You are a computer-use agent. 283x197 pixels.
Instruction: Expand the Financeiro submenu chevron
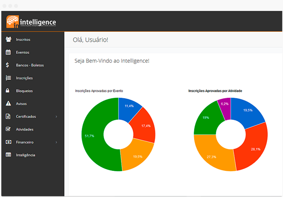pyautogui.click(x=56, y=142)
